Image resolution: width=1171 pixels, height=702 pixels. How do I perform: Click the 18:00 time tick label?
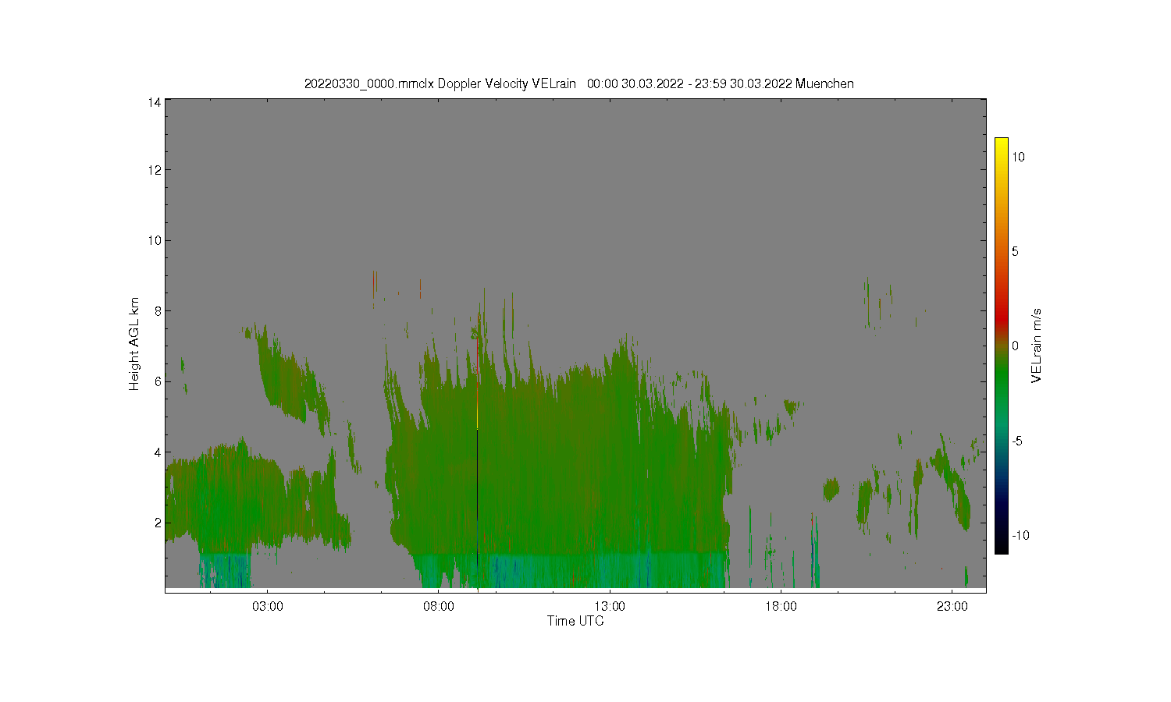coord(781,606)
